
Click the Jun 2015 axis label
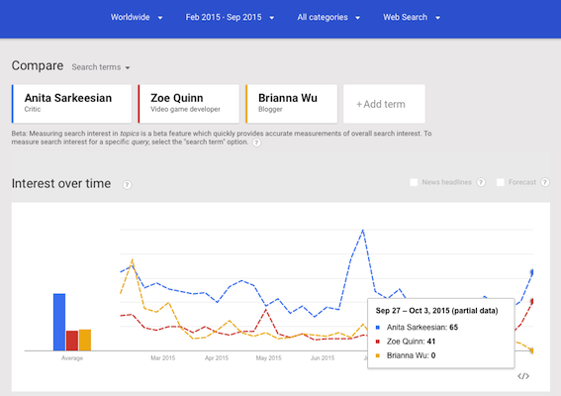[323, 358]
